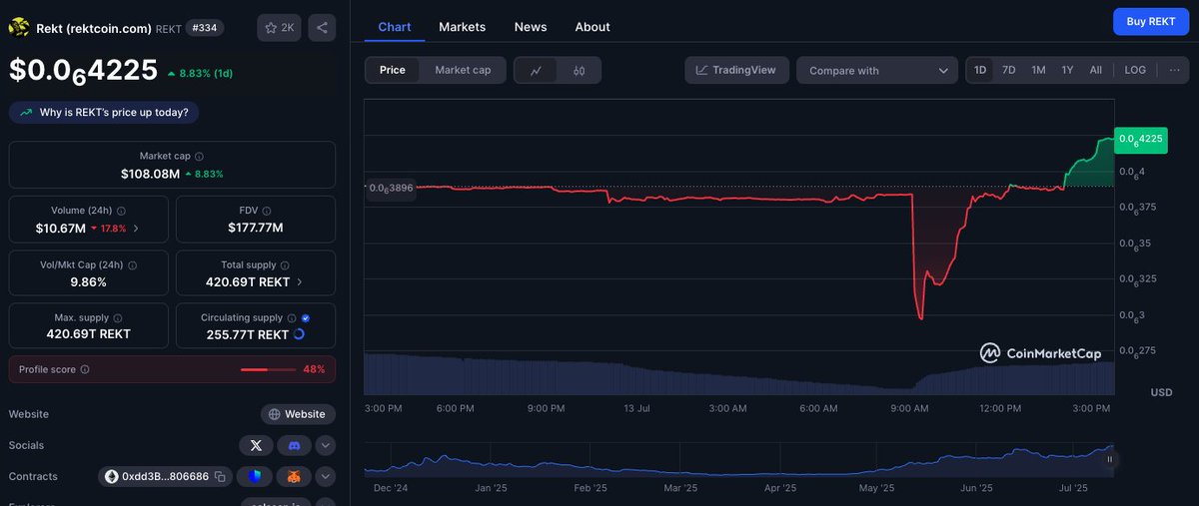Screen dimensions: 1199x506
Task: Open the Website link button
Action: coord(298,414)
